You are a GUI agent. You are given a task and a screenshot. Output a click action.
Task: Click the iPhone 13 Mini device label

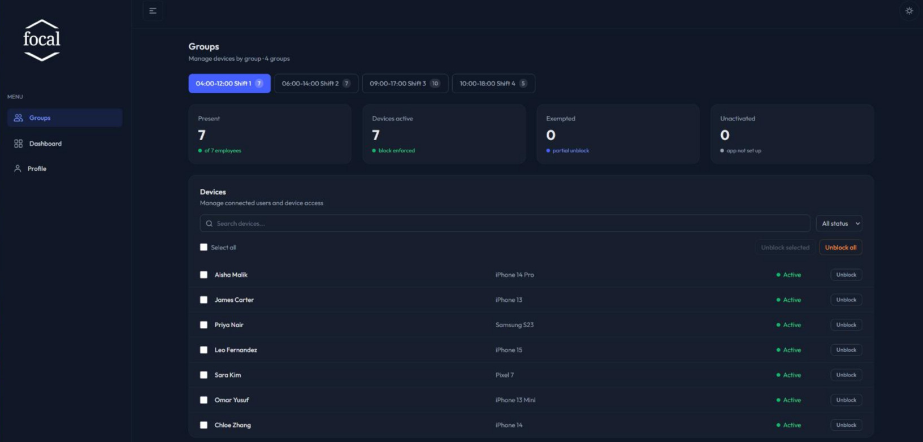pyautogui.click(x=515, y=400)
